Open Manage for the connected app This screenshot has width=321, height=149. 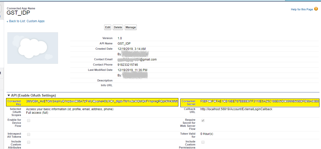click(130, 27)
